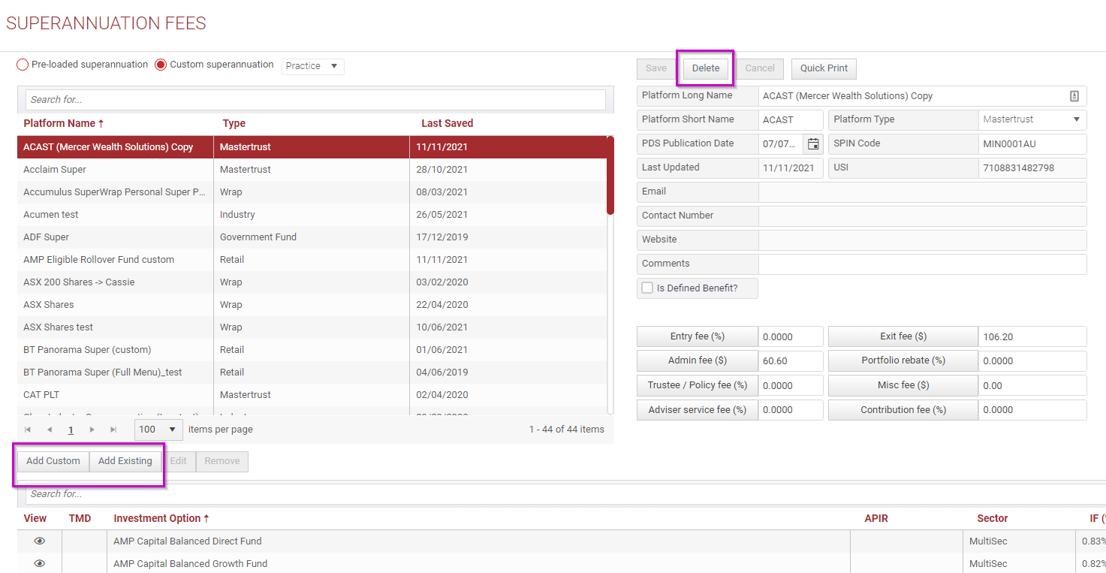The width and height of the screenshot is (1106, 573).
Task: View the AMP Capital Balanced Direct Fund eye icon
Action: [40, 541]
